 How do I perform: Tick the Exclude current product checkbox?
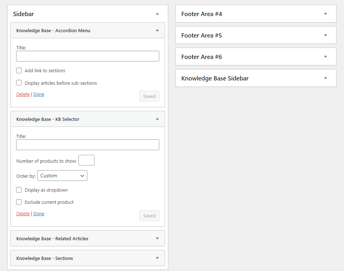click(x=19, y=202)
